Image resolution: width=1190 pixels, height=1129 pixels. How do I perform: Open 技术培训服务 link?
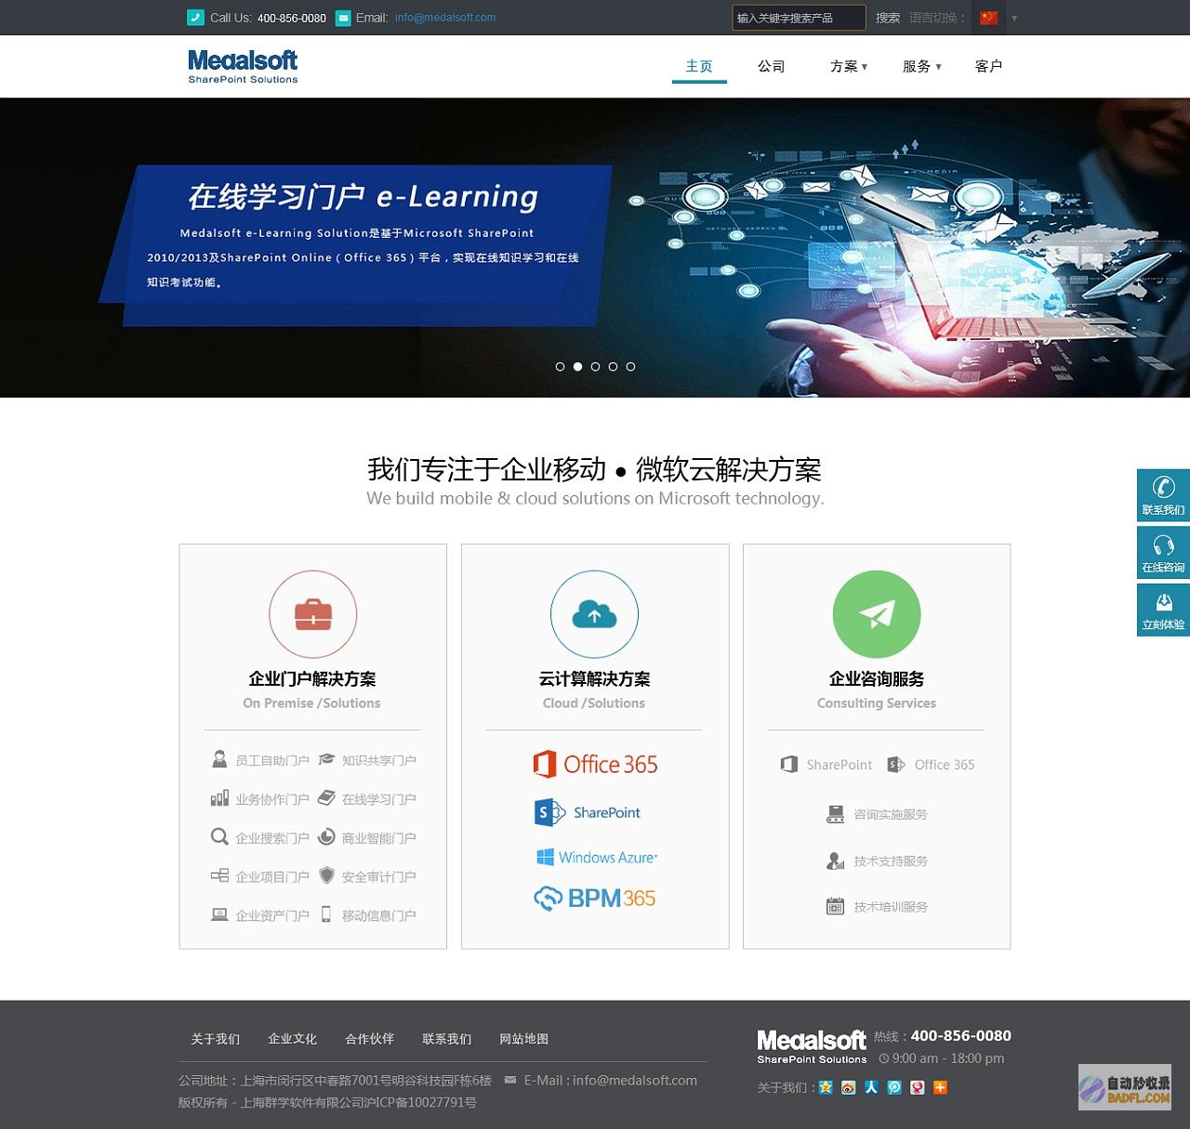891,907
